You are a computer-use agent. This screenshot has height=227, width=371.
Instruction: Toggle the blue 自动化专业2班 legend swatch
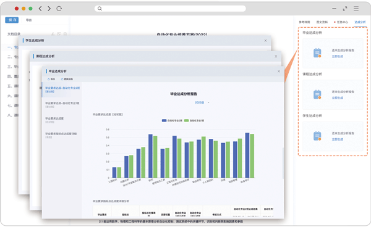click(x=164, y=120)
